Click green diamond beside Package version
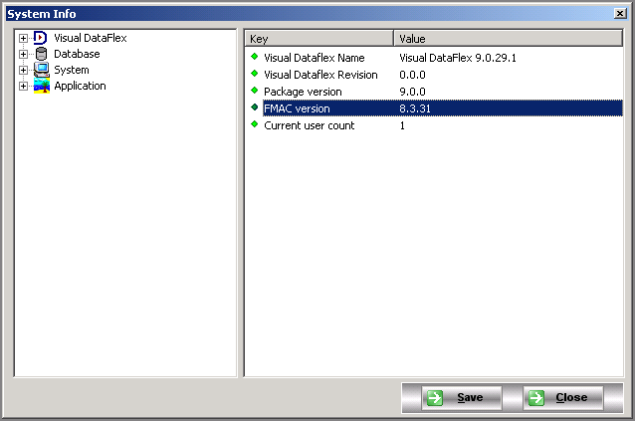 255,91
